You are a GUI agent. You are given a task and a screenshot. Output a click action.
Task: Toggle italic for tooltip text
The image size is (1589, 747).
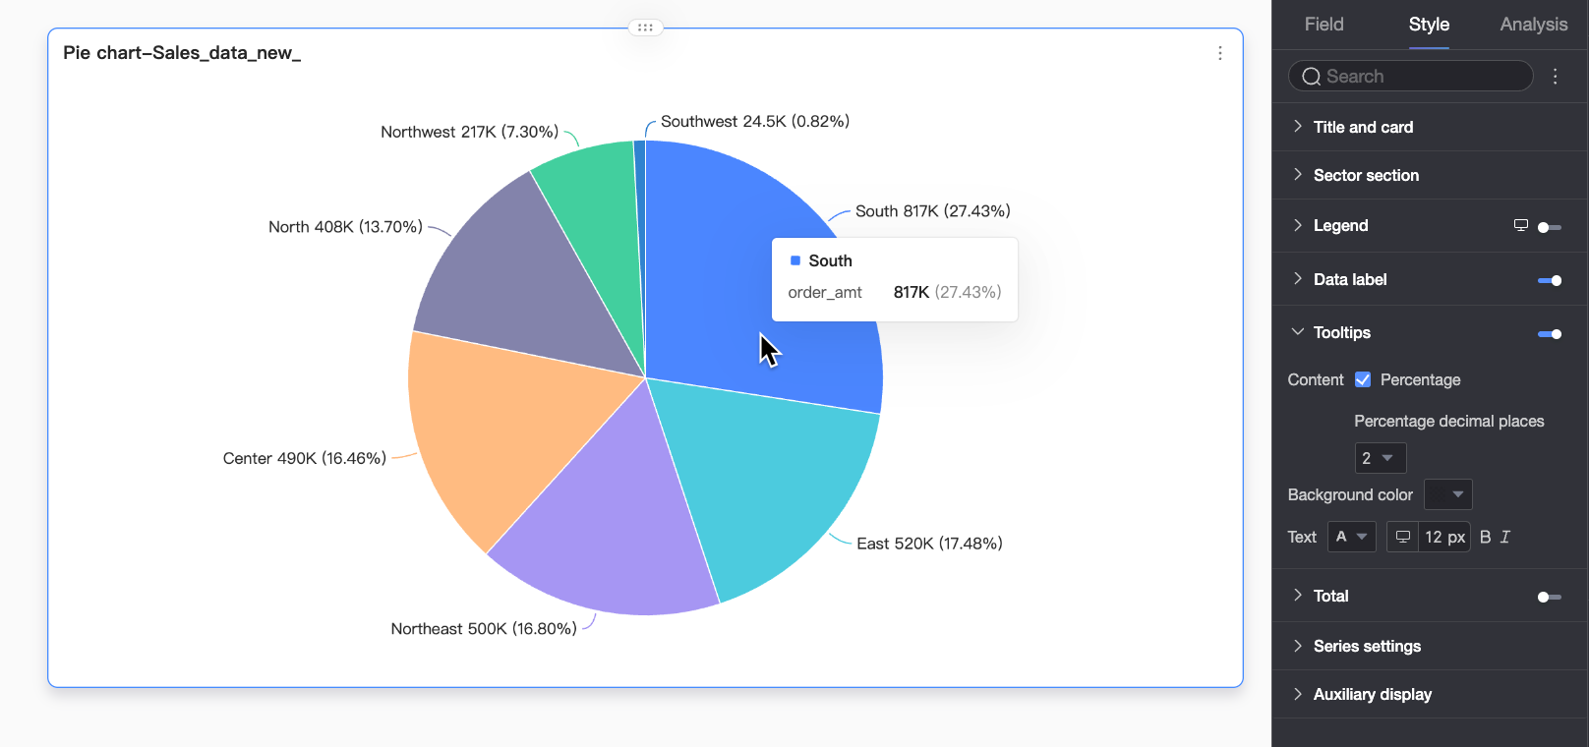tap(1505, 537)
